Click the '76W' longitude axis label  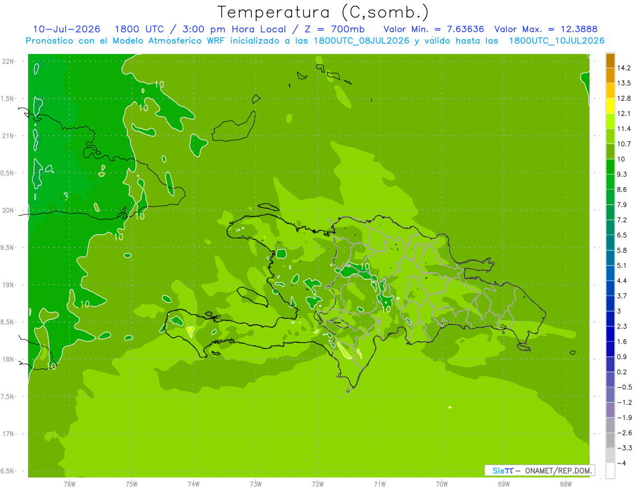click(69, 484)
